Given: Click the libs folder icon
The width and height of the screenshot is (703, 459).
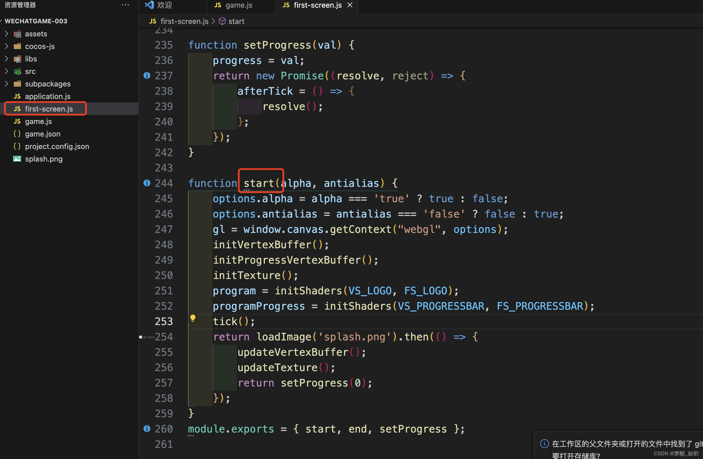Looking at the screenshot, I should (17, 59).
